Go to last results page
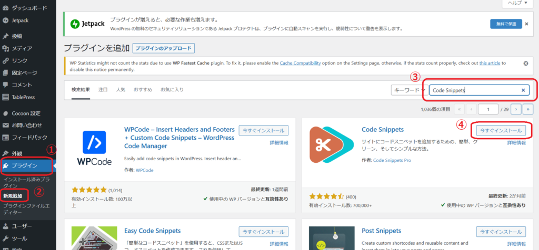539x250 pixels. point(528,109)
